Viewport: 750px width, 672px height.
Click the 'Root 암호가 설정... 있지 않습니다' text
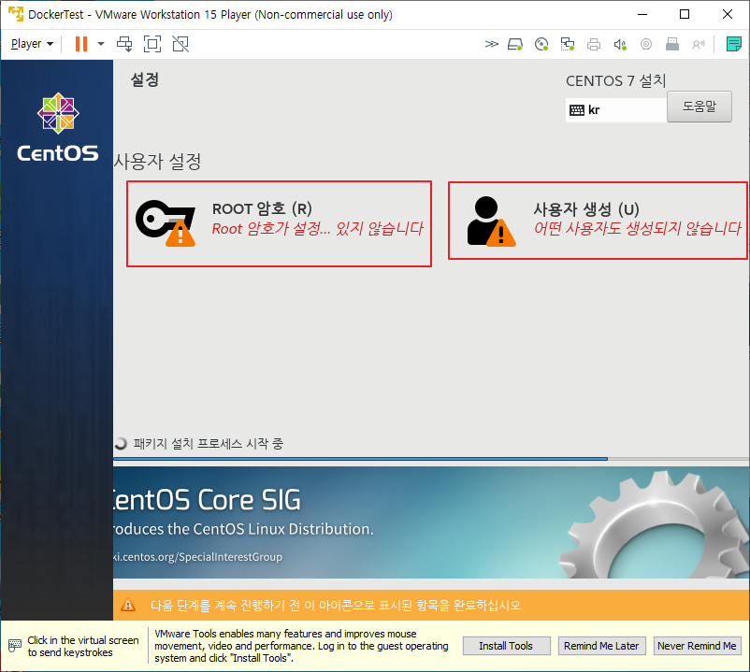[318, 228]
